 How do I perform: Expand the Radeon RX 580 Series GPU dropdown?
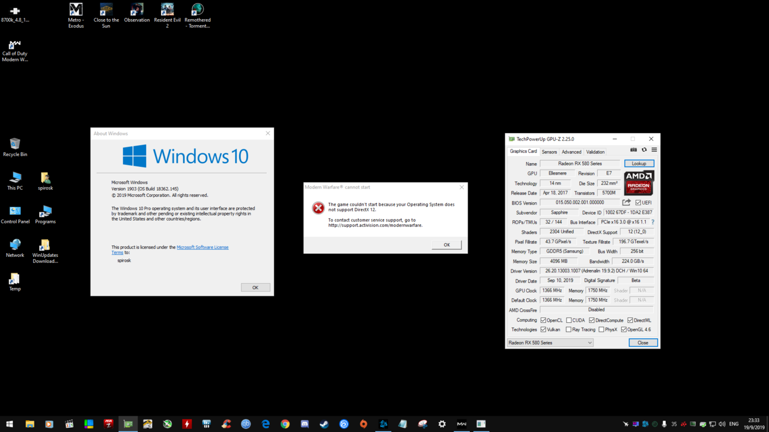pos(550,343)
